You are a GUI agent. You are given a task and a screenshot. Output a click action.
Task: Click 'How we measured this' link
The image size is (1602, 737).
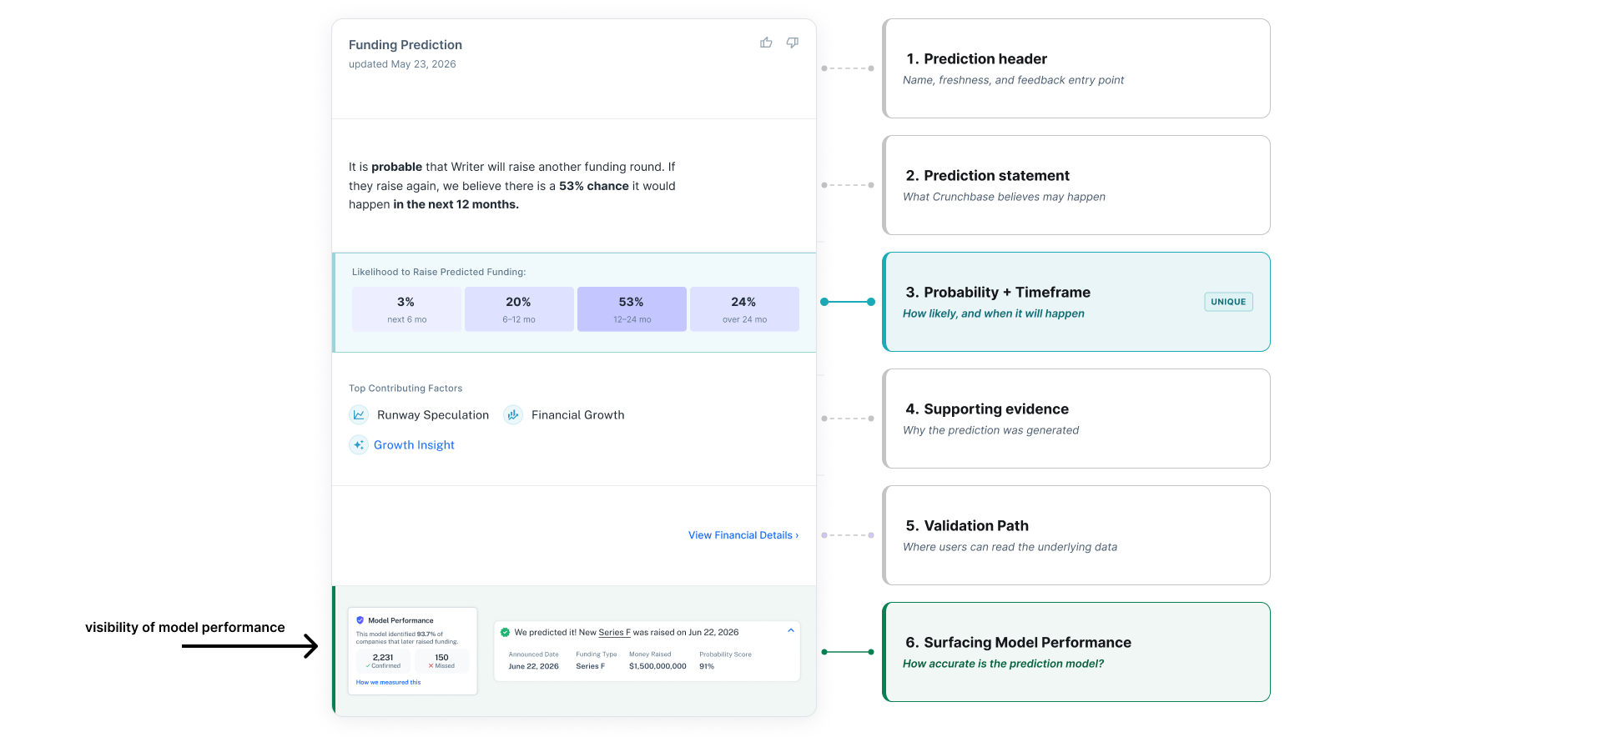tap(388, 682)
